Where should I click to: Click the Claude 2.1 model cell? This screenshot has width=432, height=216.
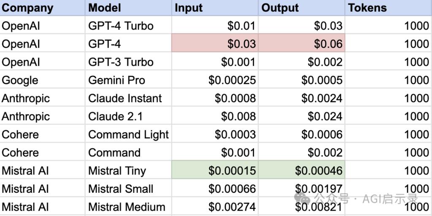click(128, 115)
